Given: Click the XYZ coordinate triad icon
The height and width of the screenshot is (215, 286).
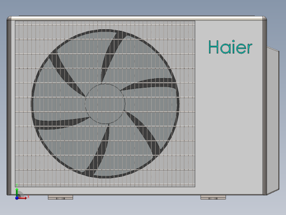Looking at the screenshot, I should point(21,192).
